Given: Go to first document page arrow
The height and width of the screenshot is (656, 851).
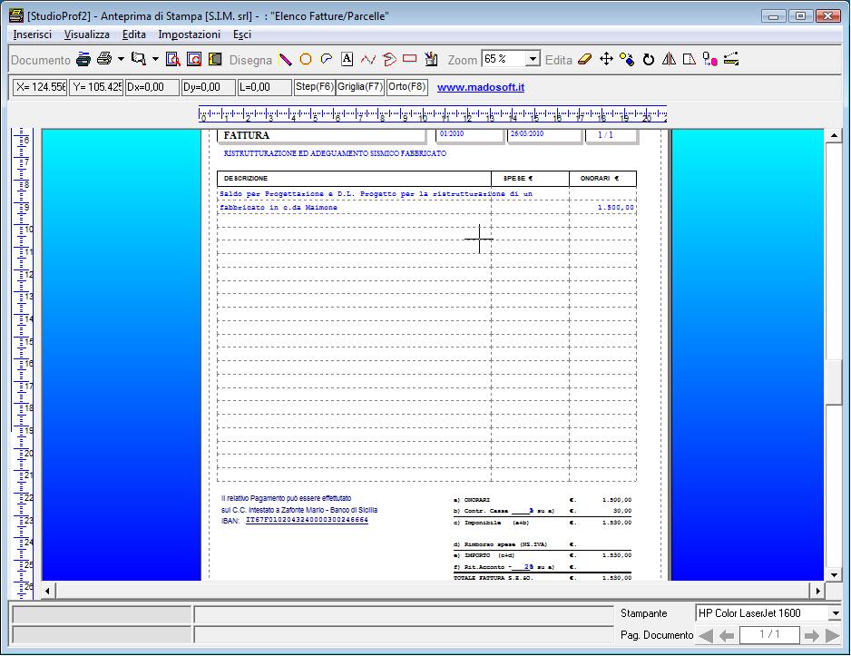Looking at the screenshot, I should (706, 635).
